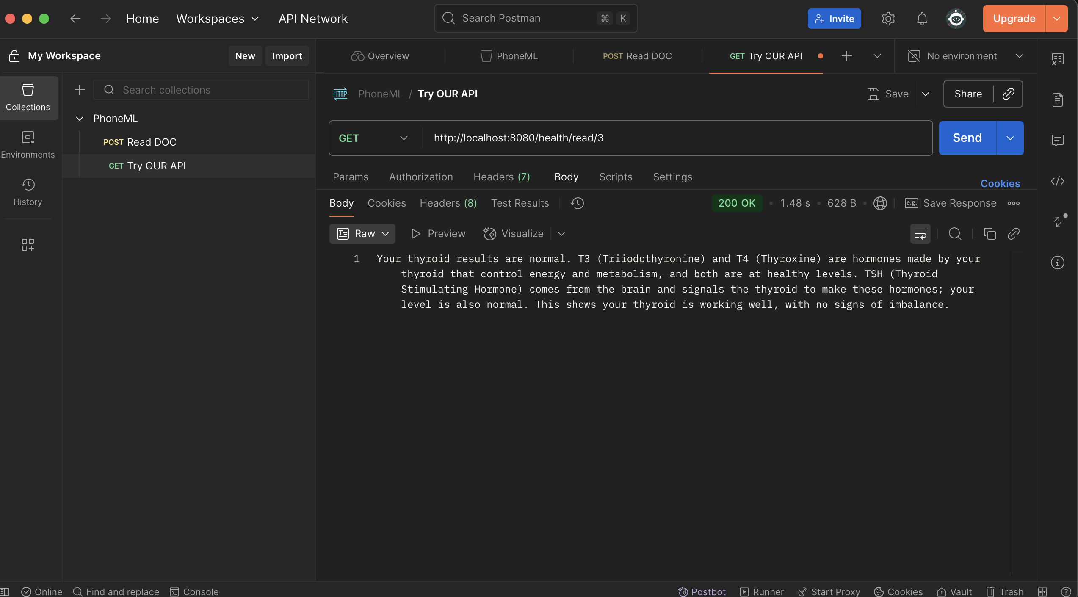Open the comments icon in right sidebar

[1057, 140]
